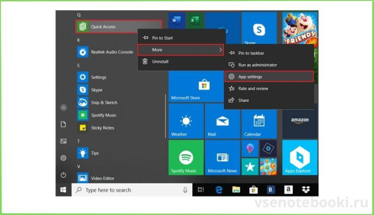
Task: Click the app list scrollbar
Action: coord(165,116)
